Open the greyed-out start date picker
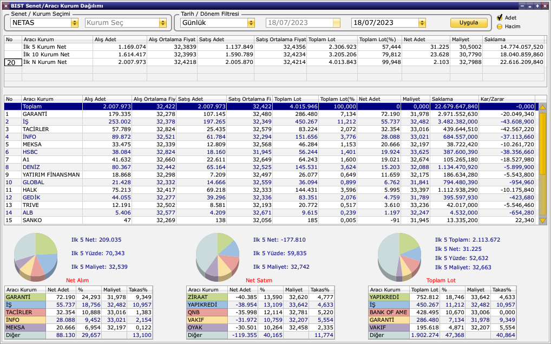Screen dimensions: 551x344 coord(337,23)
